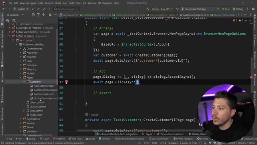Open the Refactor menu

point(49,3)
